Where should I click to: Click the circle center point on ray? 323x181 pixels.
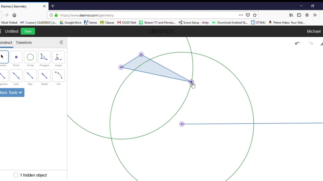pos(182,124)
